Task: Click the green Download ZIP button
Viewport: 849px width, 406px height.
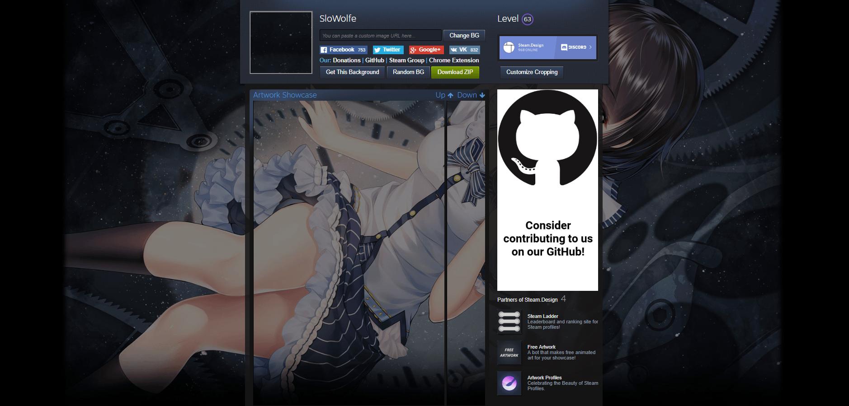Action: point(455,72)
